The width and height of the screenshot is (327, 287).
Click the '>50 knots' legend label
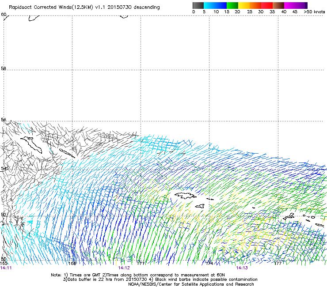point(314,12)
